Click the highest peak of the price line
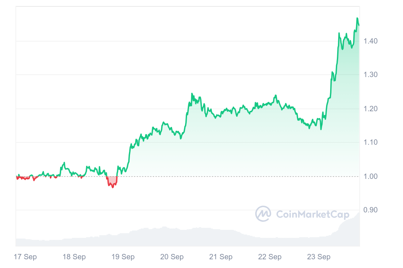 coord(357,18)
